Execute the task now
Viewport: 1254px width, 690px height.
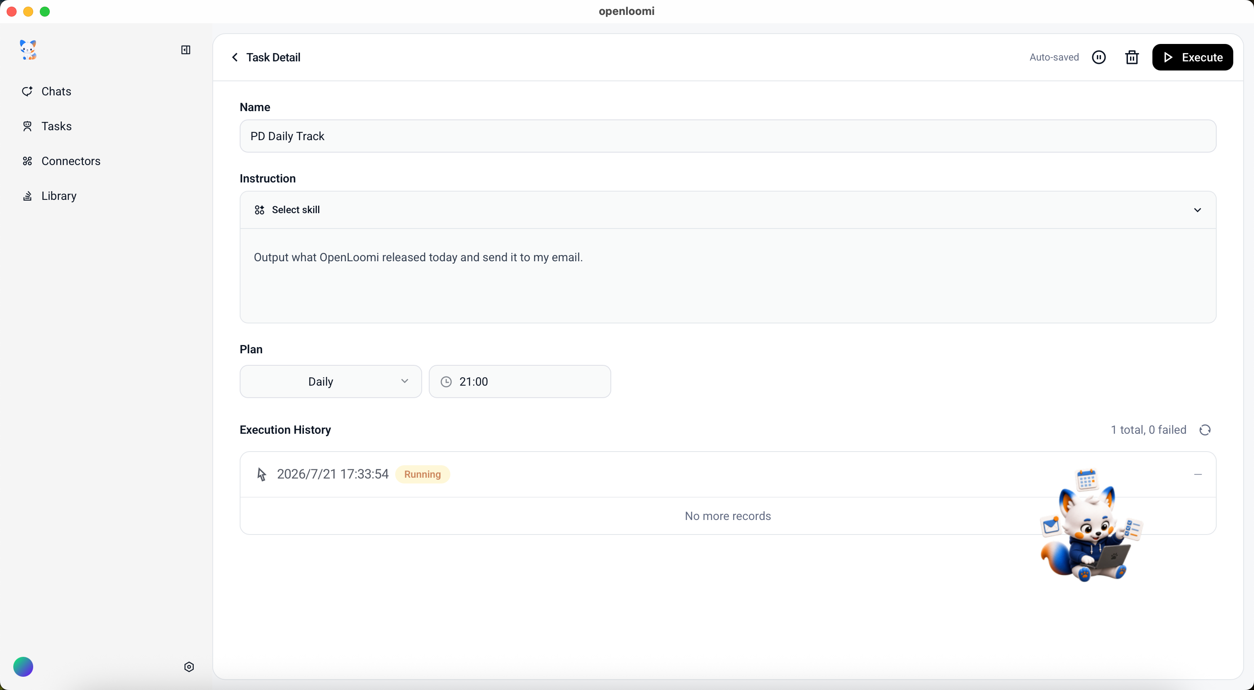pyautogui.click(x=1192, y=58)
